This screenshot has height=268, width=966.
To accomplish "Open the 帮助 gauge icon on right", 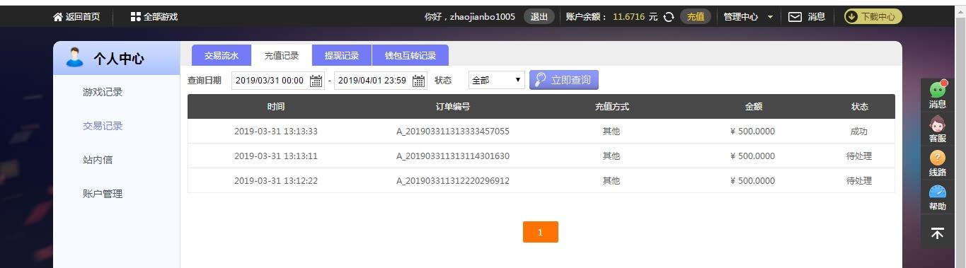I will [937, 192].
